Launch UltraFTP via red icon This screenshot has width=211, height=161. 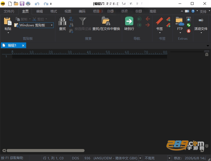(189, 31)
